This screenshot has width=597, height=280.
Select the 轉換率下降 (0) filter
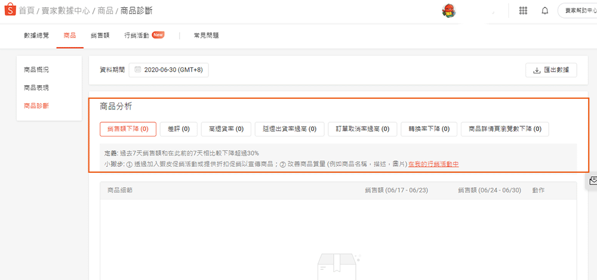[x=429, y=129]
